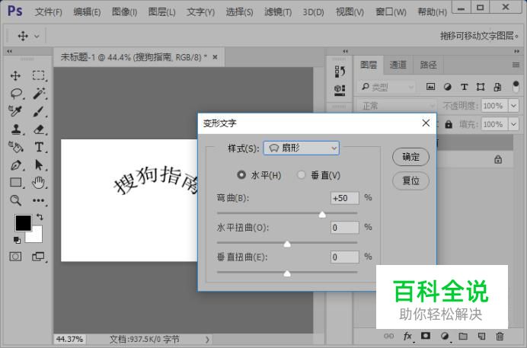Select the Brush tool
This screenshot has height=348, width=527.
pos(38,111)
